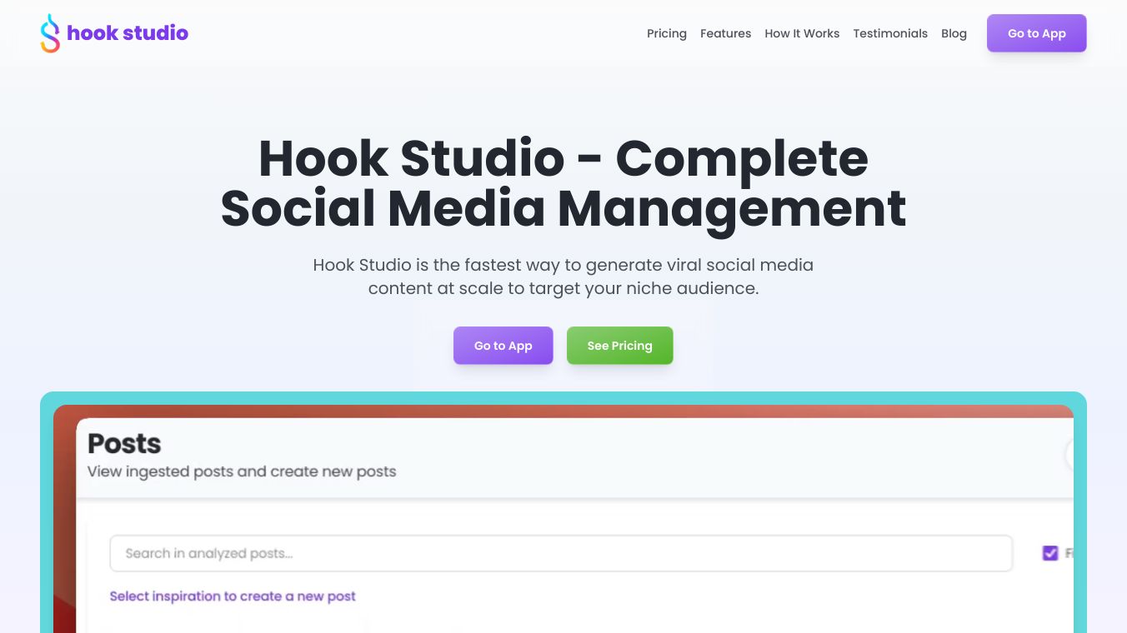Click the header Go to App button
Screen dimensions: 1127x633
point(1036,33)
